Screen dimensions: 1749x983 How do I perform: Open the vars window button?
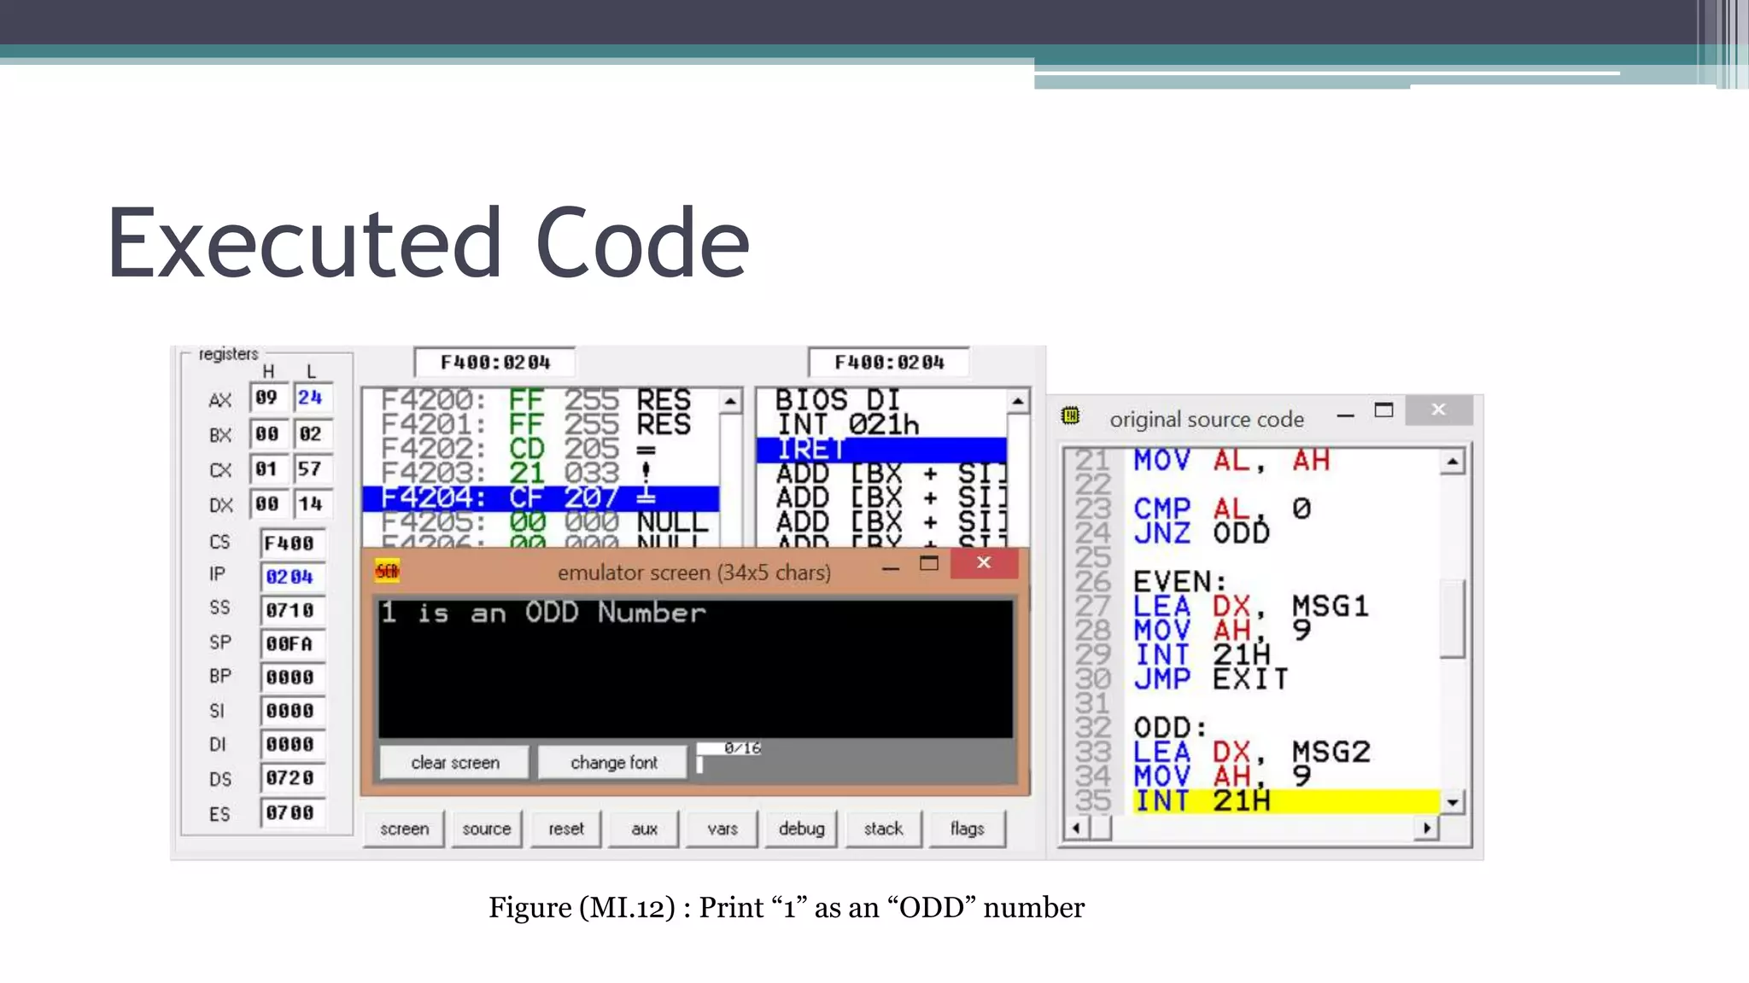[x=722, y=829]
